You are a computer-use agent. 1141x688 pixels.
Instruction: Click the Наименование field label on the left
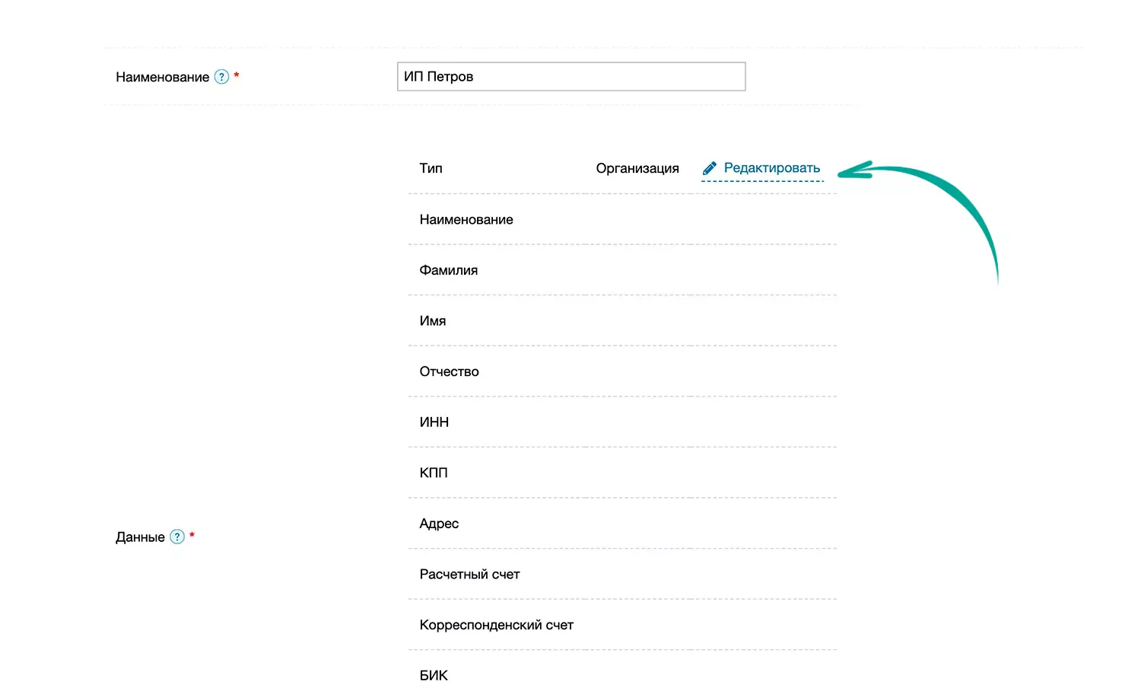point(162,77)
